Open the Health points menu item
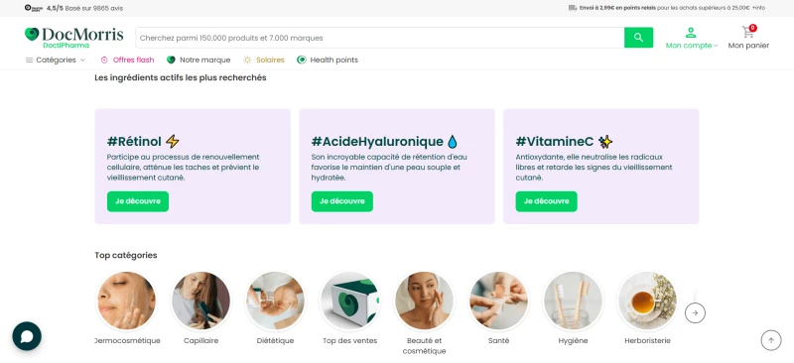Screen dimensions: 794x363 (x=328, y=60)
